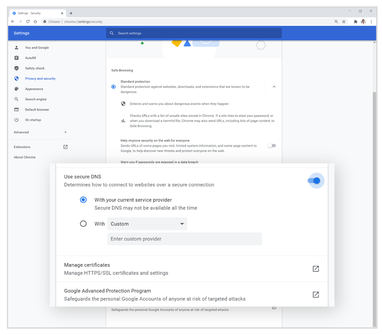Viewport: 382px width, 335px height.
Task: Turn off the Use secure DNS switch
Action: 314,181
